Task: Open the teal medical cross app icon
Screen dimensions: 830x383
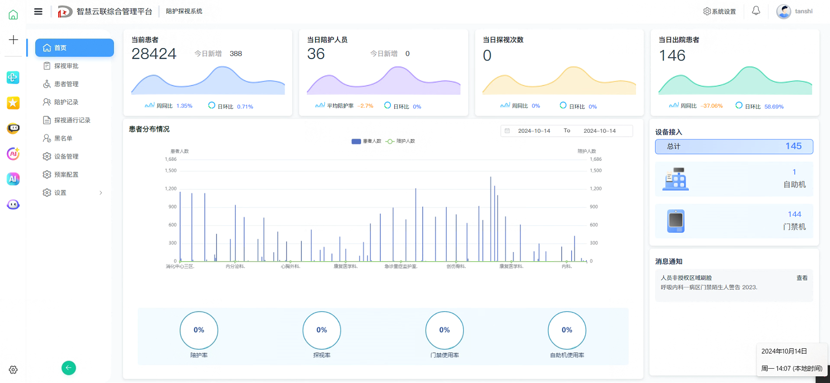Action: (13, 77)
